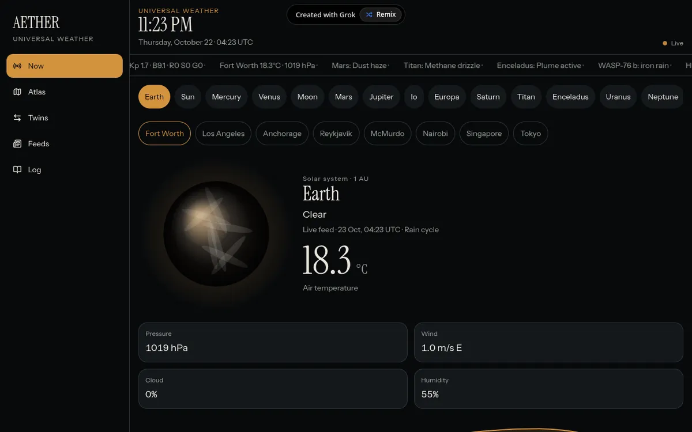Click ticker item Mars: Dust haze

(x=359, y=66)
